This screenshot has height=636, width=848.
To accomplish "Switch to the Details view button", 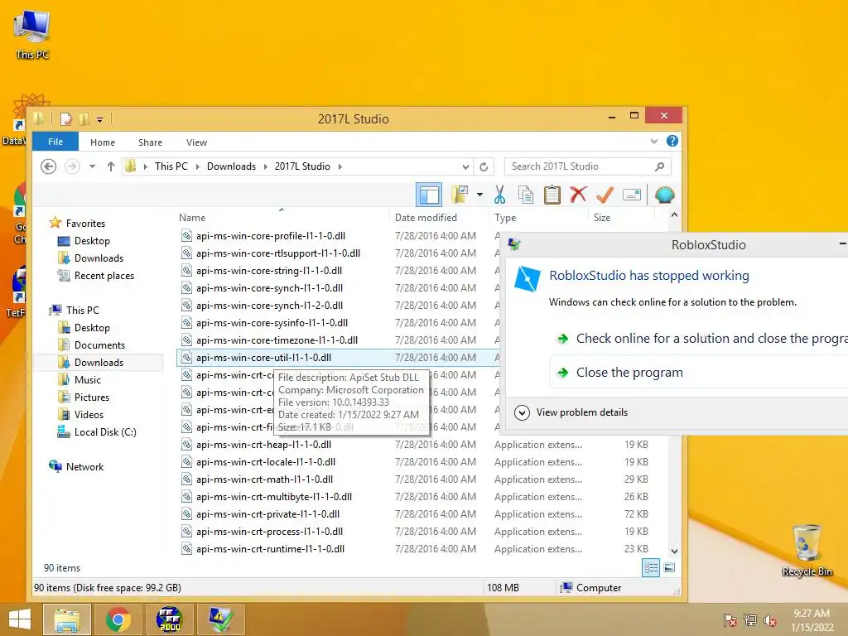I will pyautogui.click(x=651, y=568).
